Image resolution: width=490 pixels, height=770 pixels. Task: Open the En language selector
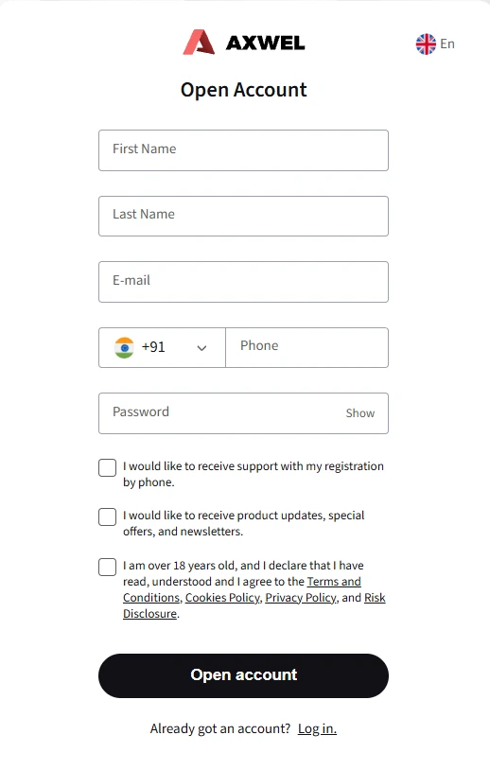(x=435, y=44)
